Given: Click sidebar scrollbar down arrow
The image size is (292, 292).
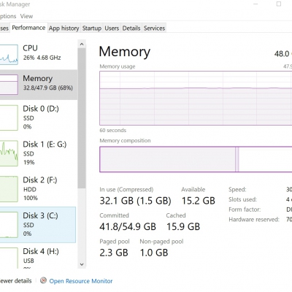Looking at the screenshot, I should [x=82, y=264].
